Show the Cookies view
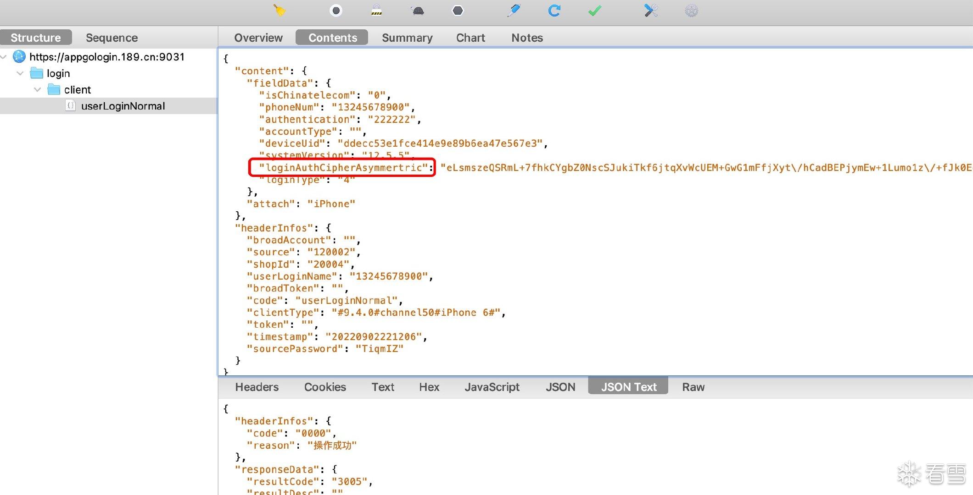The width and height of the screenshot is (973, 495). (325, 387)
